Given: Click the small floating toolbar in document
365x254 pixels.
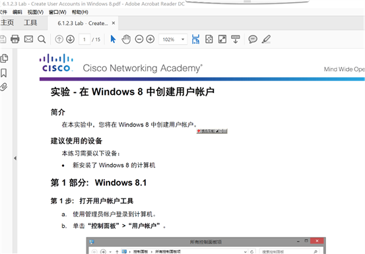Looking at the screenshot, I should pos(212,131).
